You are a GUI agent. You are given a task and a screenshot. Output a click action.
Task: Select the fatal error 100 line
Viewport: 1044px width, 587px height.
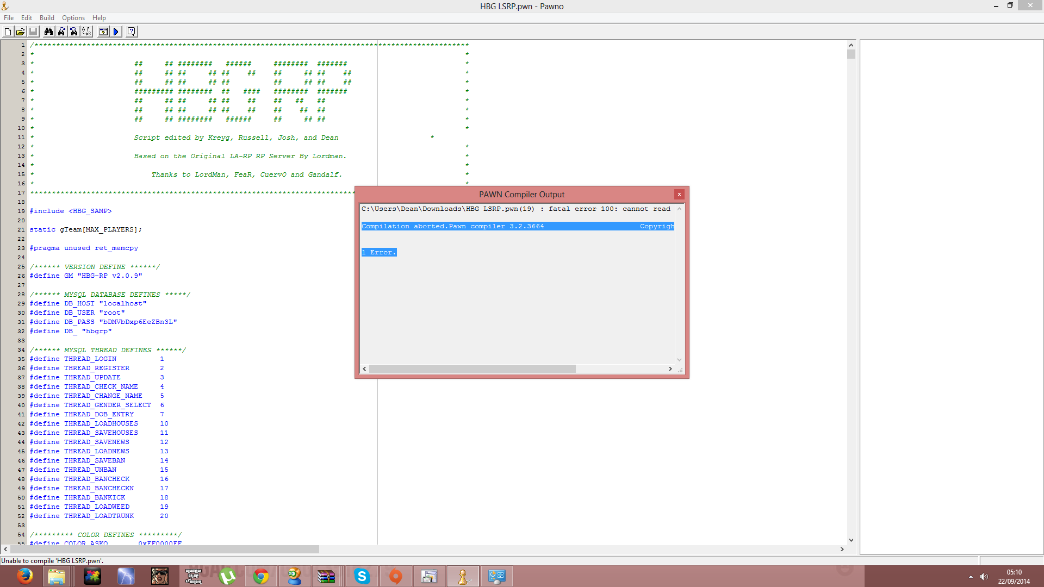[x=517, y=209]
